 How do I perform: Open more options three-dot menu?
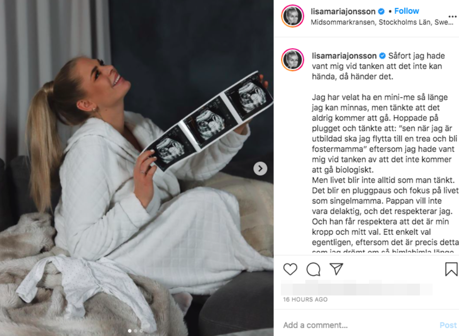(x=452, y=16)
